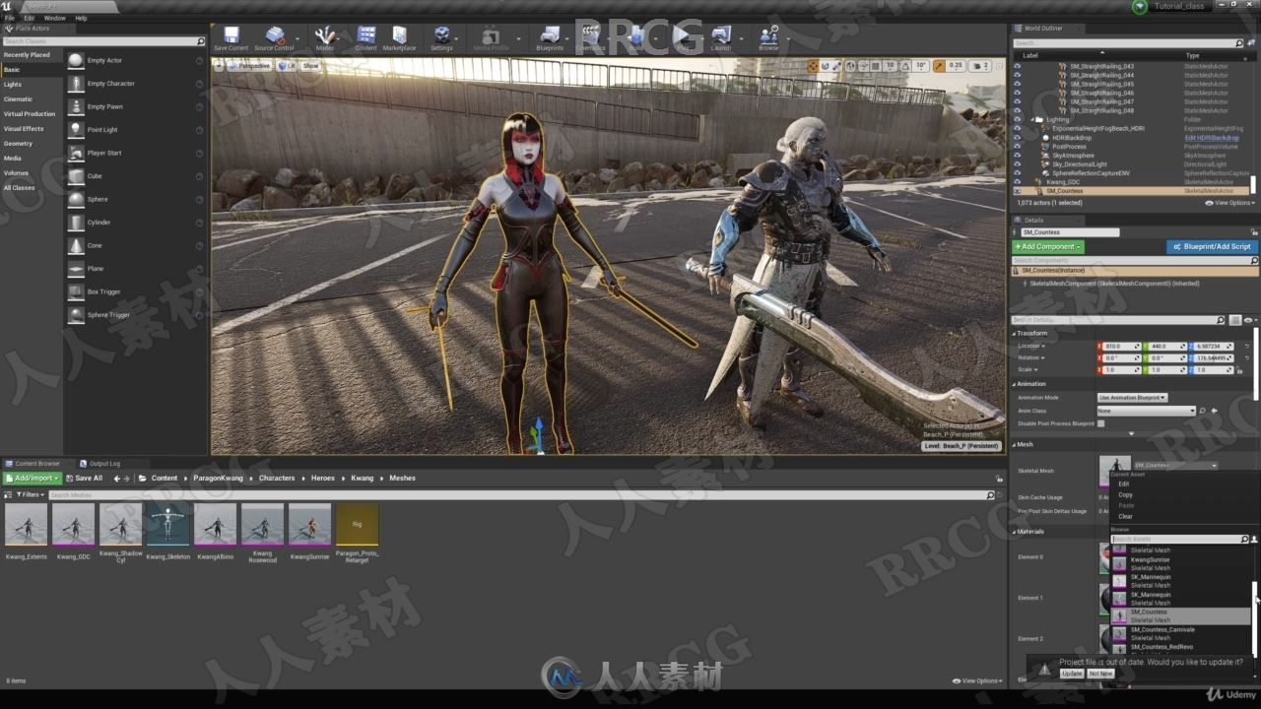Click the Save Current toolbar icon
Screen dimensions: 1261x709
pos(231,38)
